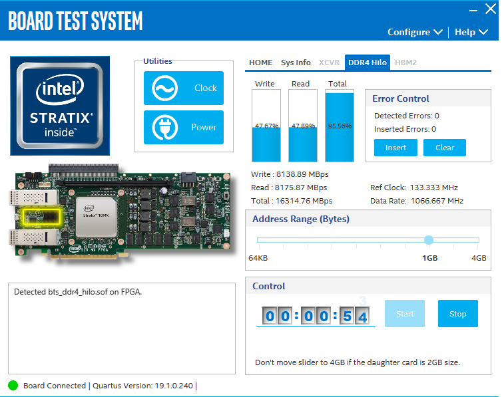Screen dimensions: 502x397
Task: Switch to the Sys Info tab
Action: [x=296, y=63]
